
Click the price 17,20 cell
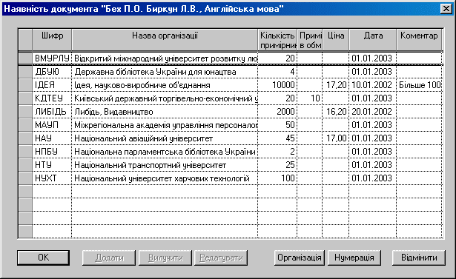pos(336,85)
